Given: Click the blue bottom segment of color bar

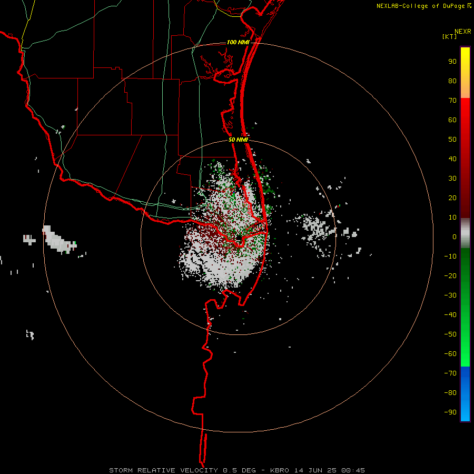Looking at the screenshot, I should click(x=465, y=394).
